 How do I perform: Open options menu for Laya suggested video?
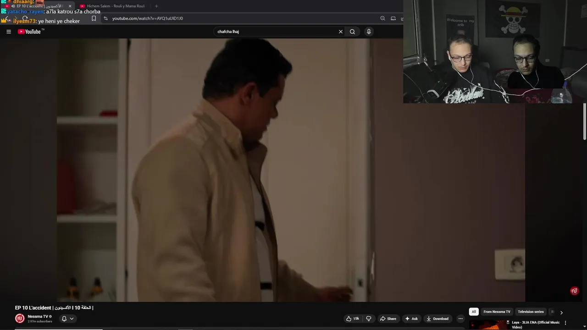(565, 323)
